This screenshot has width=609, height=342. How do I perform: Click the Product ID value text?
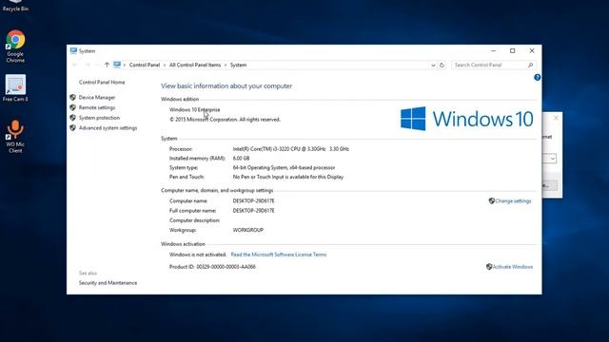coord(226,267)
